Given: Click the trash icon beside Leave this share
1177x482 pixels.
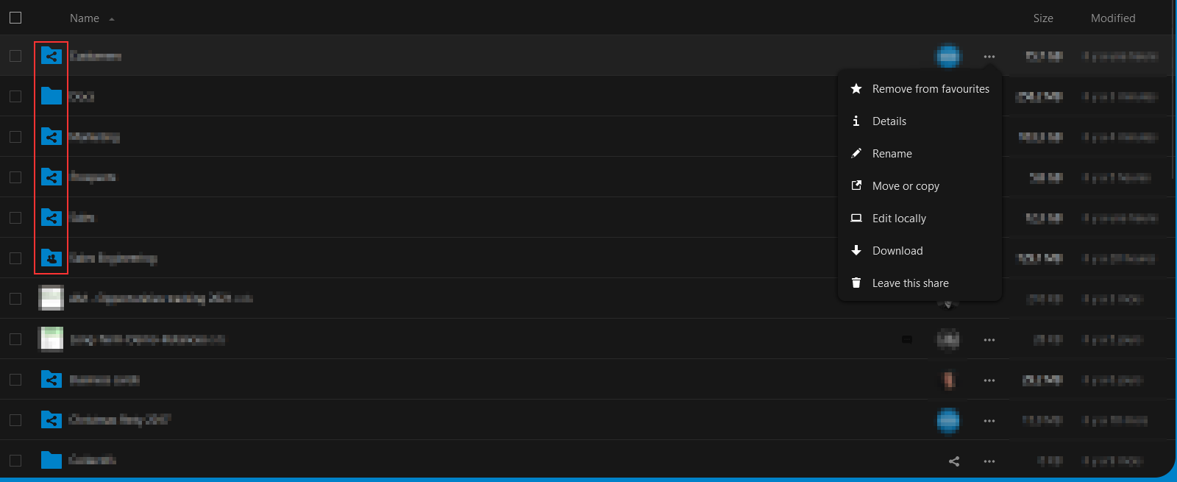Looking at the screenshot, I should click(856, 283).
